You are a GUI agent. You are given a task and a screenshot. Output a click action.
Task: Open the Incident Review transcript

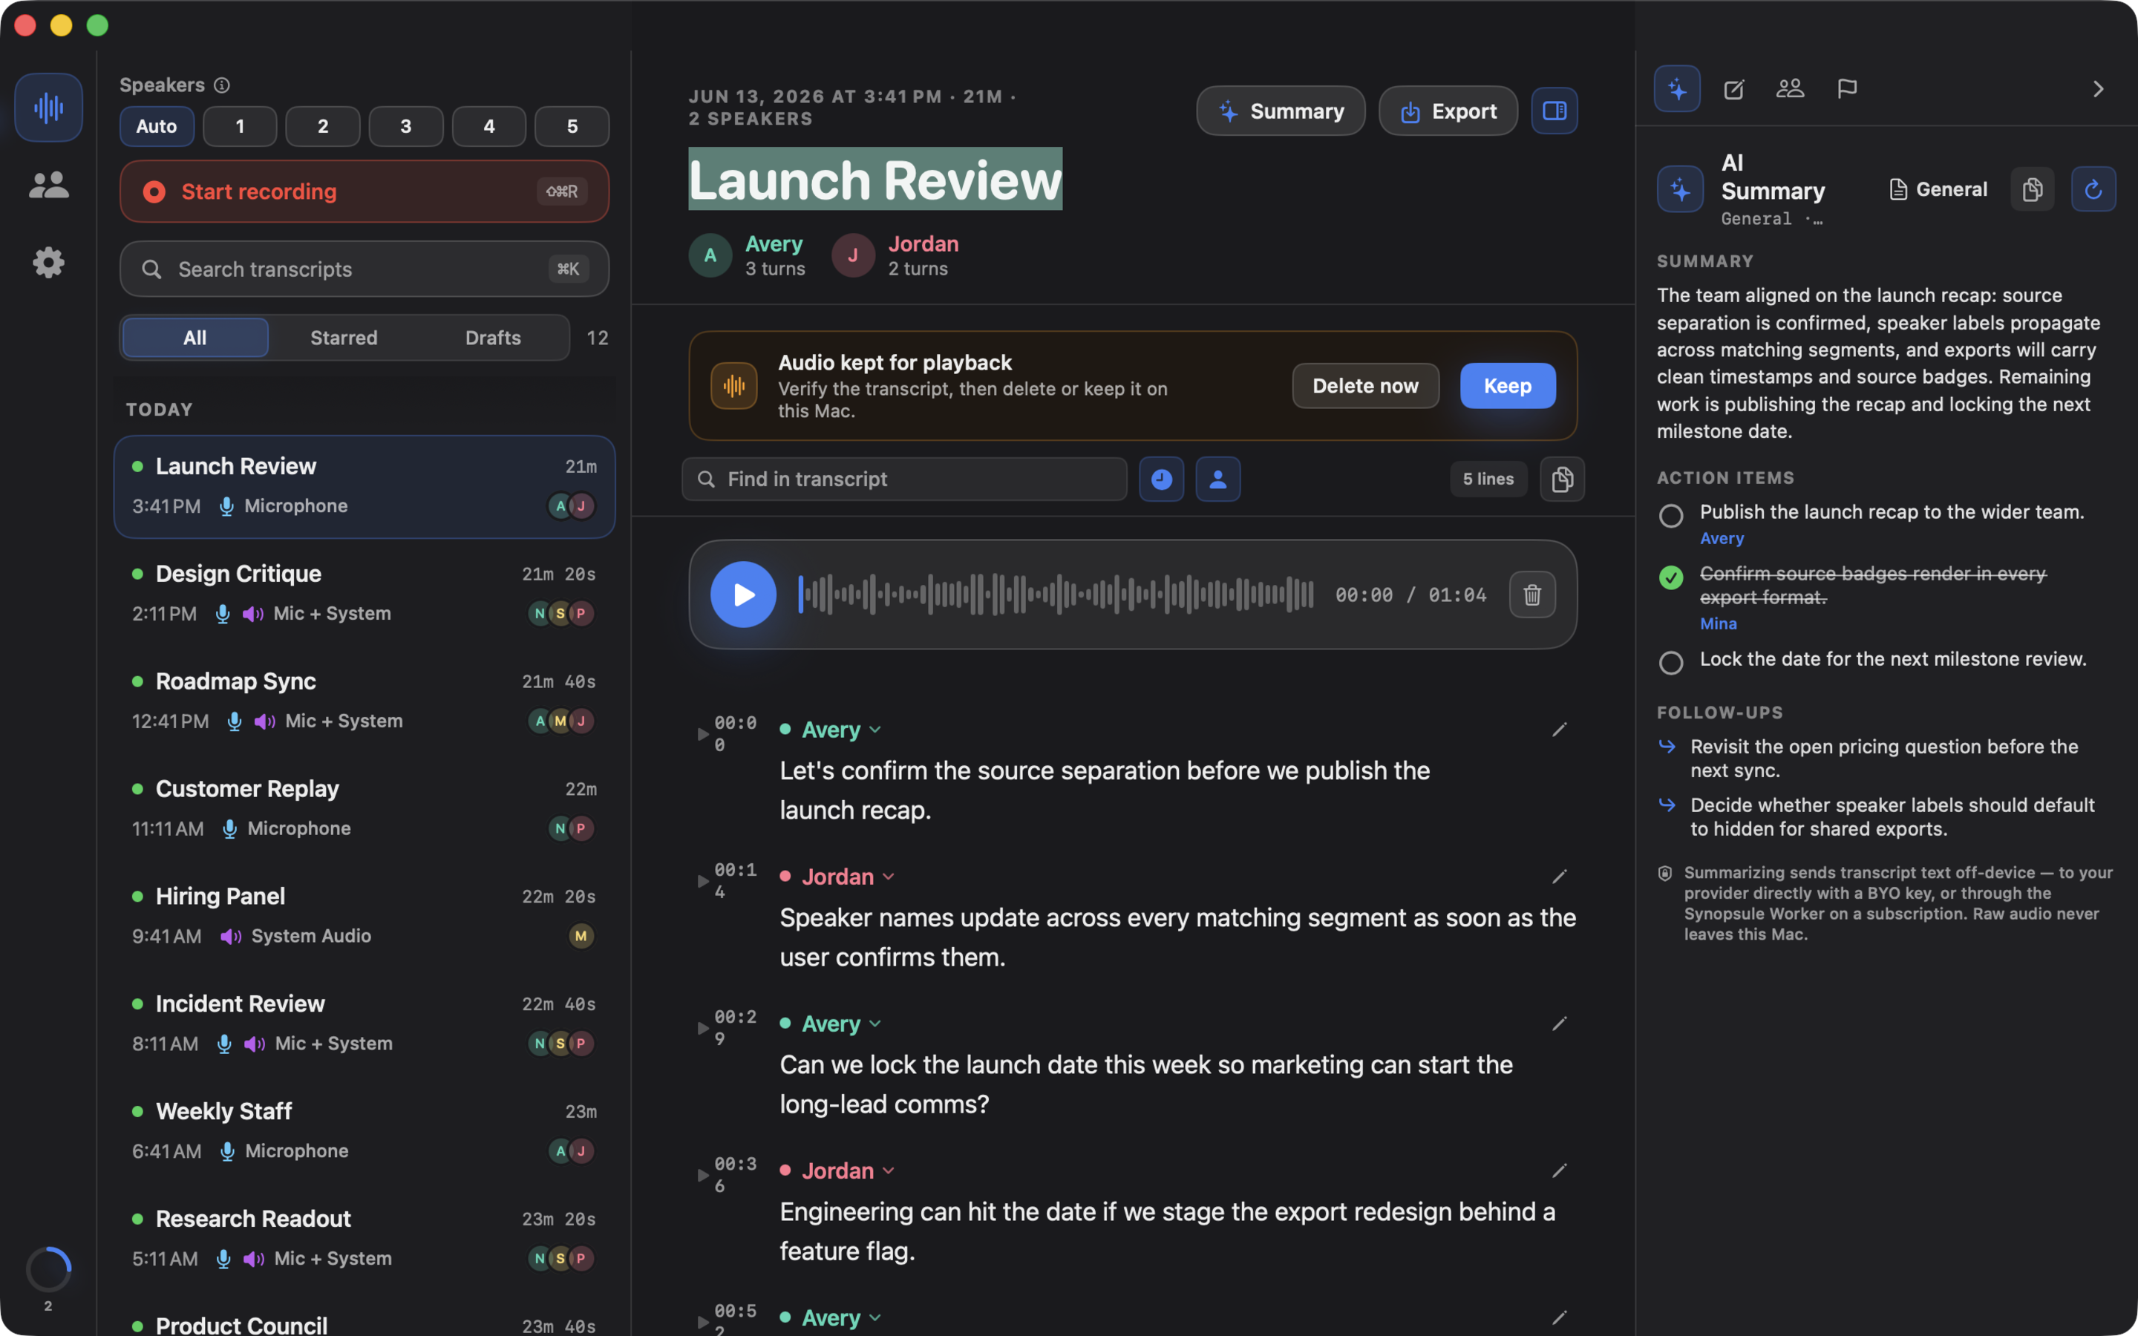364,1024
